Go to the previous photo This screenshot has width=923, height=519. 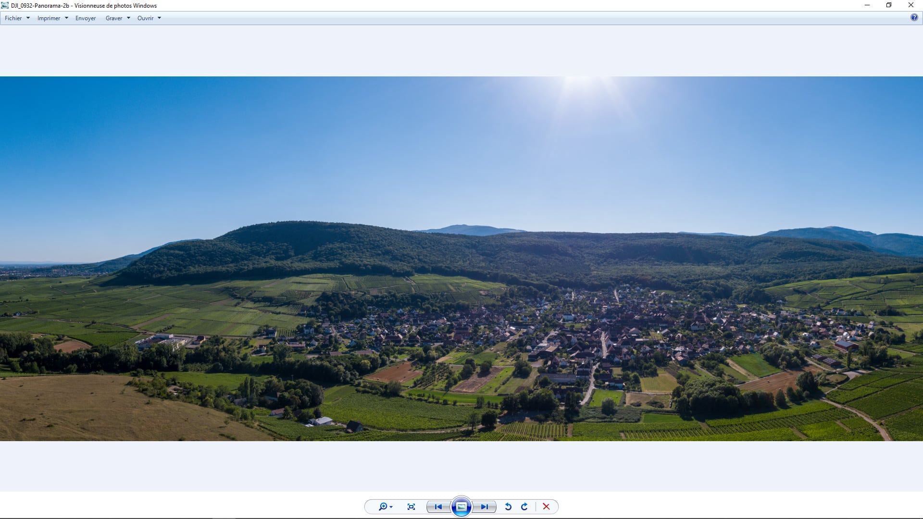coord(438,507)
